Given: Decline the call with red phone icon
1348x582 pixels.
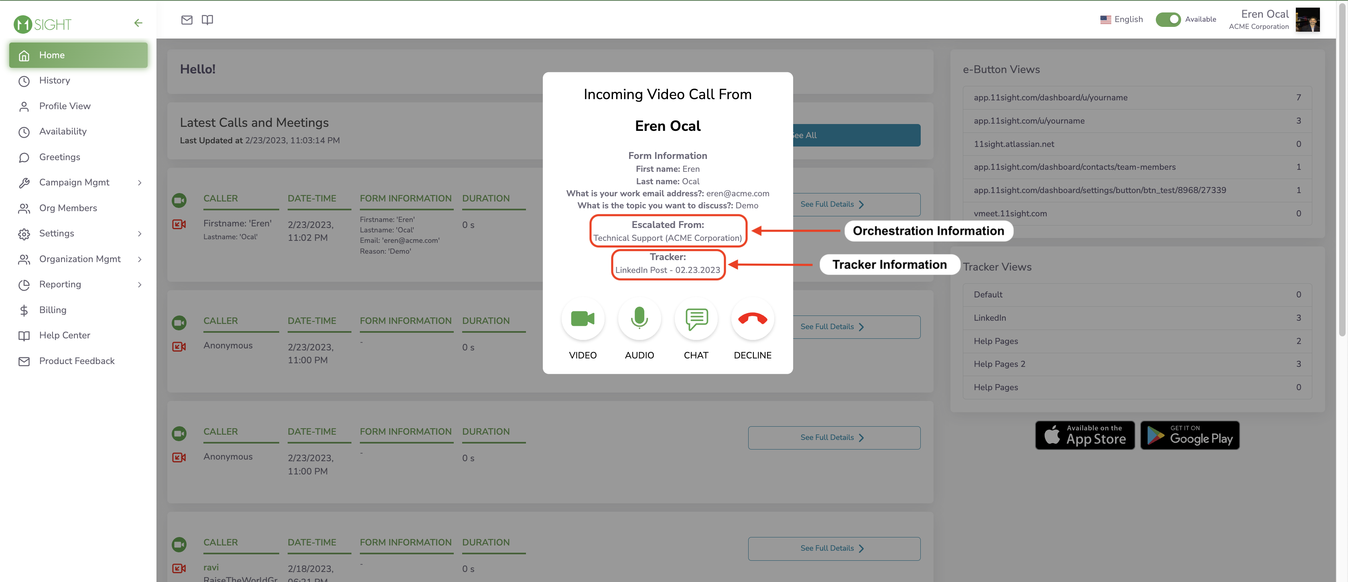Looking at the screenshot, I should (753, 318).
